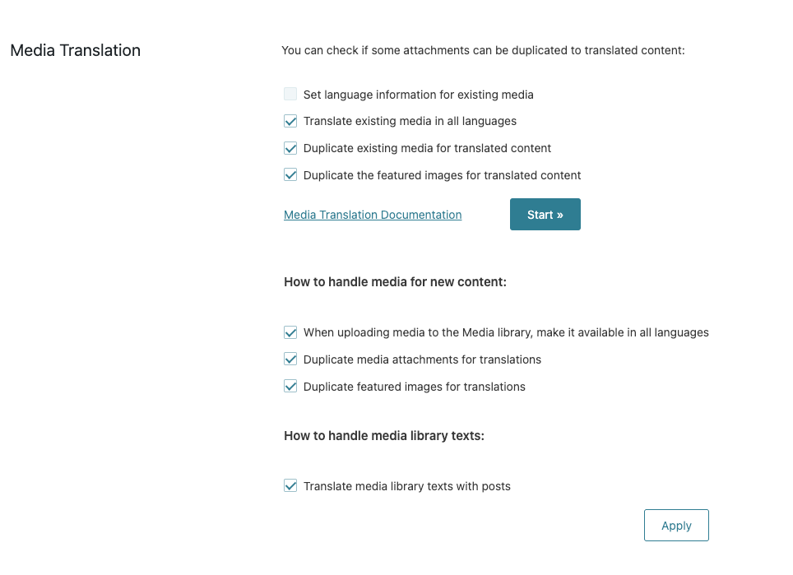Click the Apply button

tap(676, 526)
